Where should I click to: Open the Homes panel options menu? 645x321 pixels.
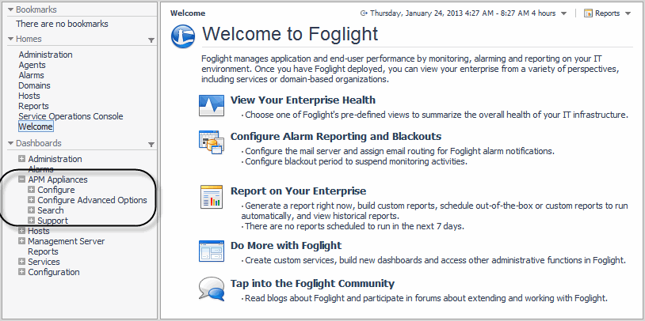[x=151, y=40]
